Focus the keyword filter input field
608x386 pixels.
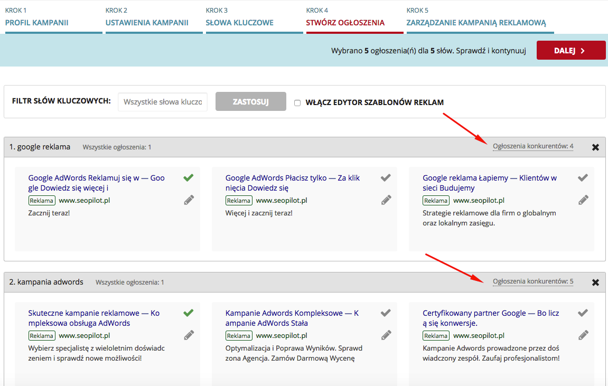pos(163,102)
